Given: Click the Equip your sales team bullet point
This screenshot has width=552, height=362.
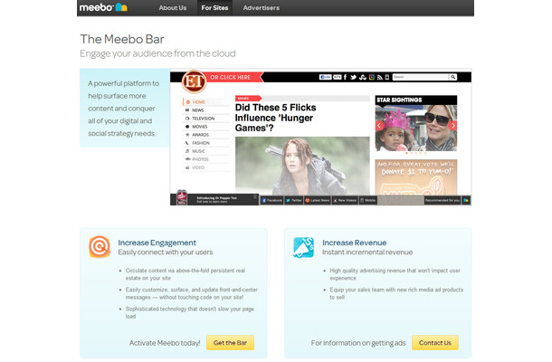Looking at the screenshot, I should tap(396, 293).
